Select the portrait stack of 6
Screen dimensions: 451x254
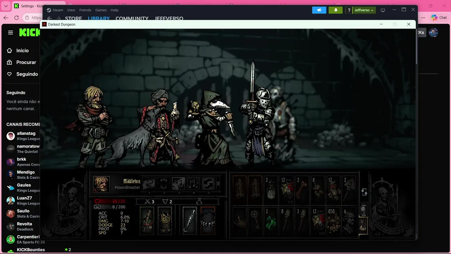pos(349,220)
